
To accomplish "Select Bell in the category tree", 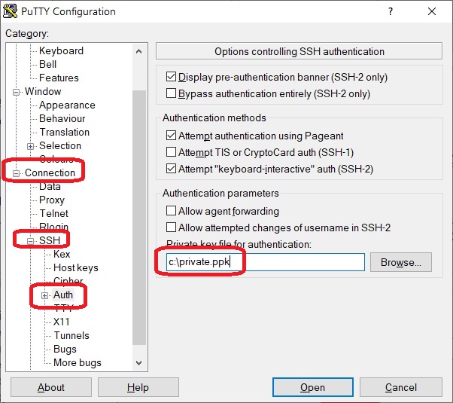I will coord(47,64).
